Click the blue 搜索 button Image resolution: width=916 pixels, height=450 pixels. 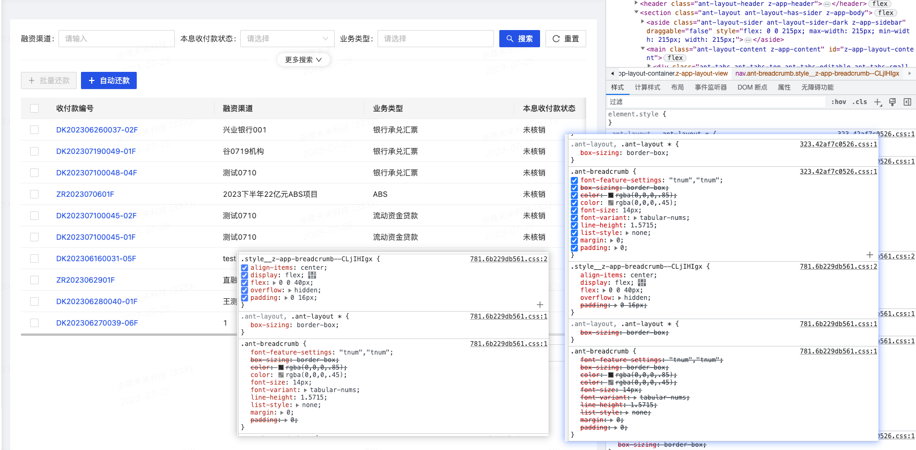point(519,39)
